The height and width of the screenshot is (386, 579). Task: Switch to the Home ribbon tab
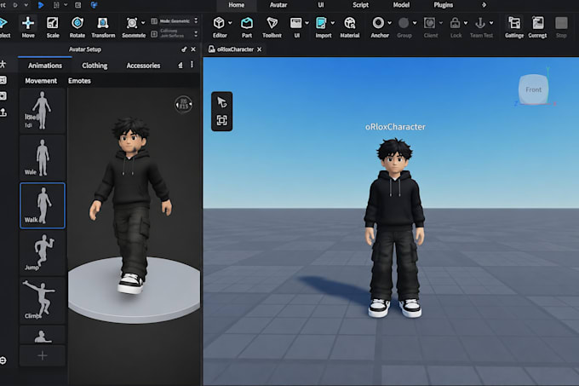tap(237, 5)
